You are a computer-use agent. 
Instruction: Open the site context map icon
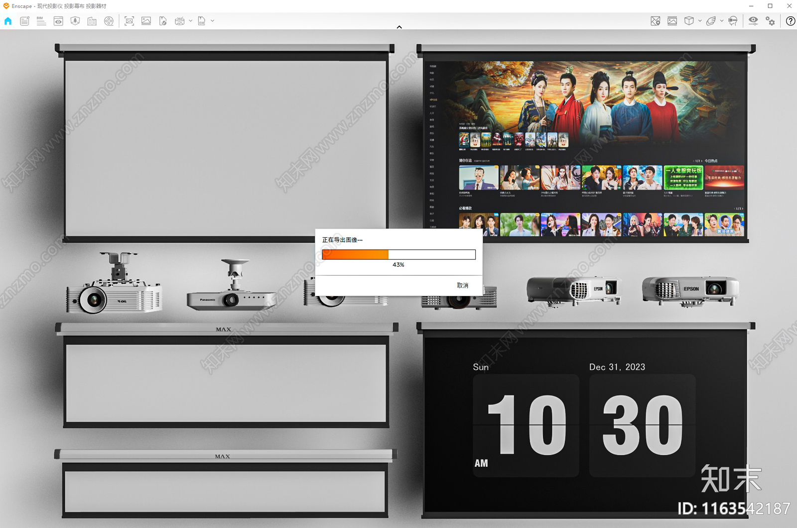tap(75, 21)
